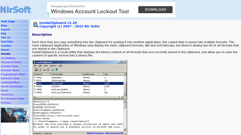Click the circle icon of selected row 49321

(35, 84)
